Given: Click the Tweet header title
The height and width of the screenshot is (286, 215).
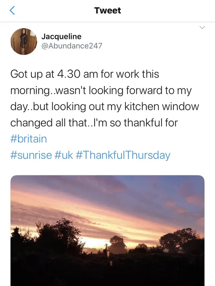Looking at the screenshot, I should pos(108,10).
